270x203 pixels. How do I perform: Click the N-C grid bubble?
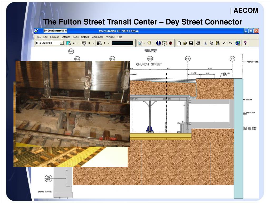(112, 59)
